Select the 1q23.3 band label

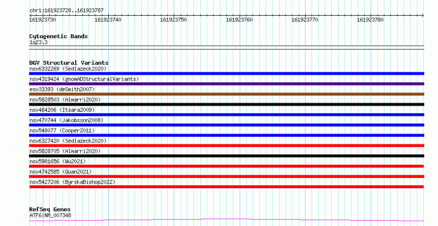(x=38, y=43)
